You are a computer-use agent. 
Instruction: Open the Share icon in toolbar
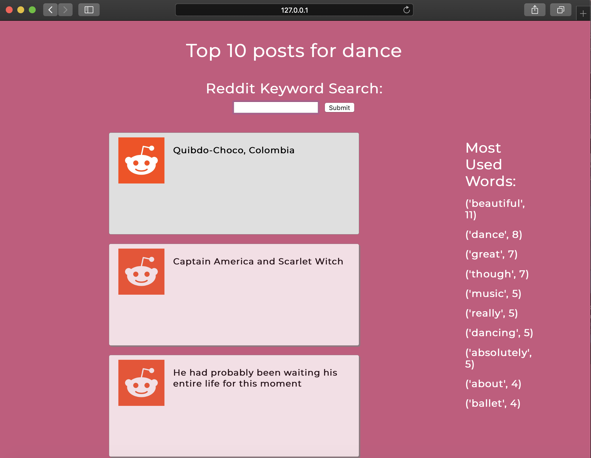(535, 10)
